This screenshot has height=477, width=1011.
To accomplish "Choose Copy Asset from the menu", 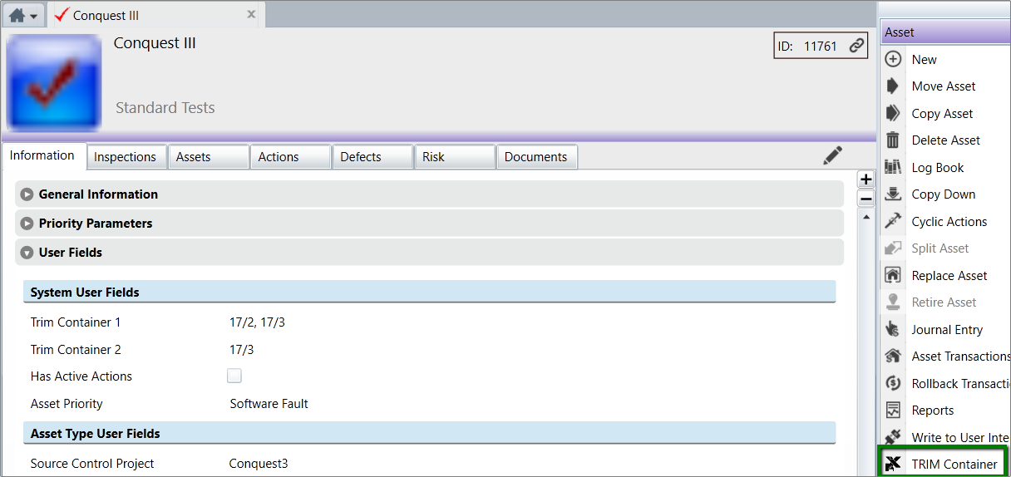I will pos(942,114).
